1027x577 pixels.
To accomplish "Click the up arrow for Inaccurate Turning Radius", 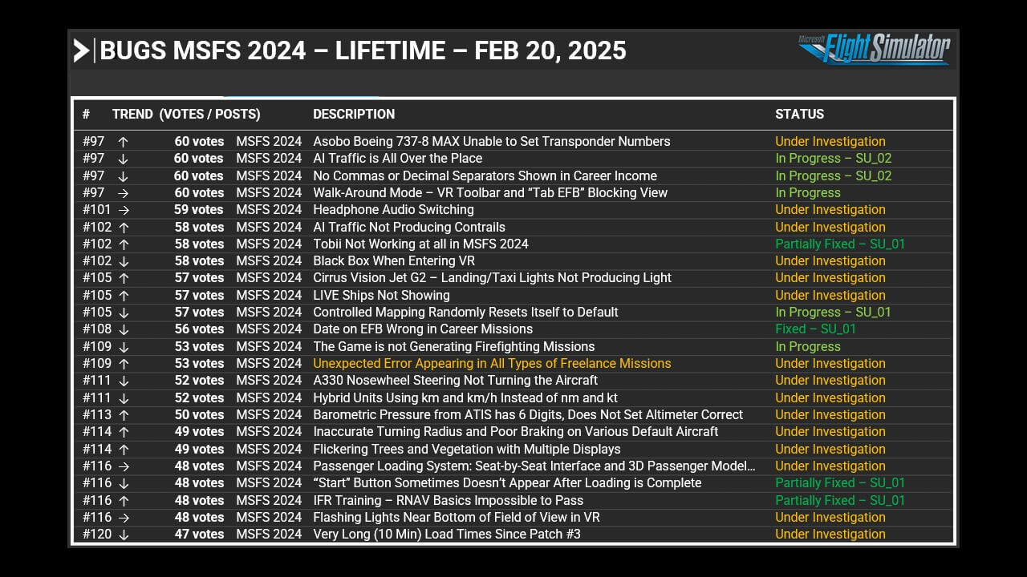I will coord(123,432).
